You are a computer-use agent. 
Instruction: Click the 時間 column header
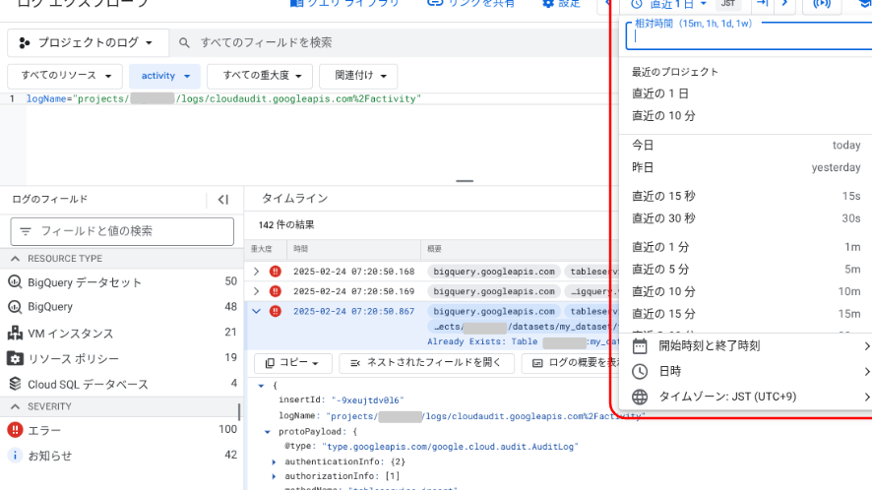pos(301,249)
